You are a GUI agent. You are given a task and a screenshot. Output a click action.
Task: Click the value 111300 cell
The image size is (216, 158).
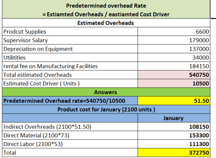pyautogui.click(x=174, y=144)
